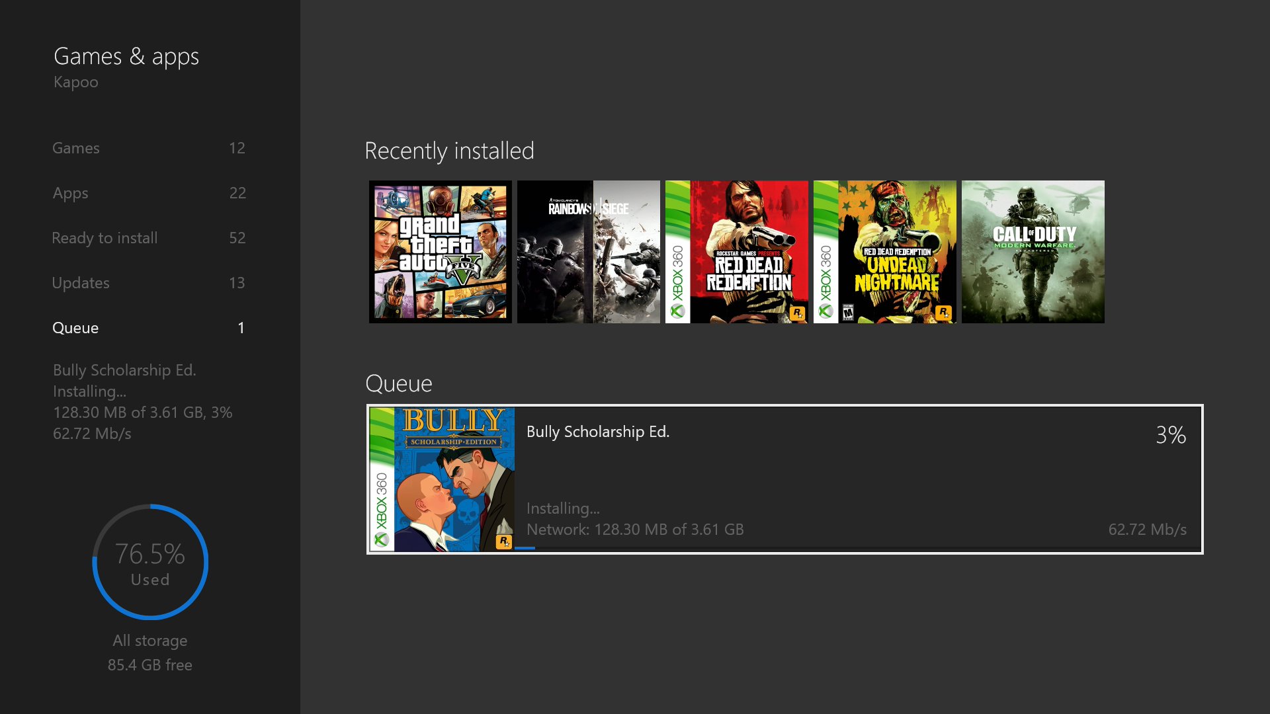The height and width of the screenshot is (714, 1270).
Task: Click the Kapoo profile name
Action: (x=76, y=83)
